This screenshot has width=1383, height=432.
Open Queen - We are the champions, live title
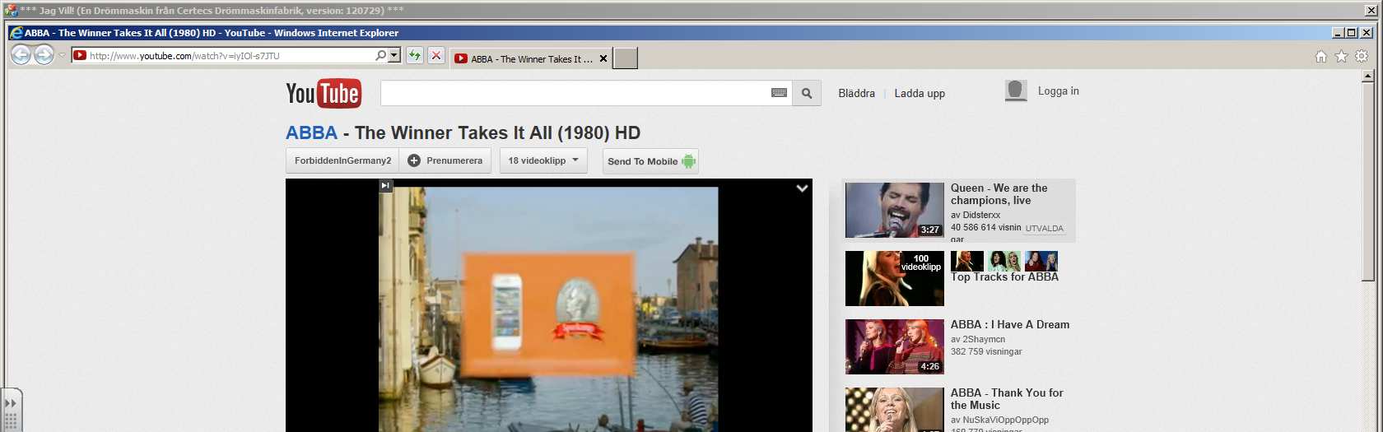[x=999, y=194]
